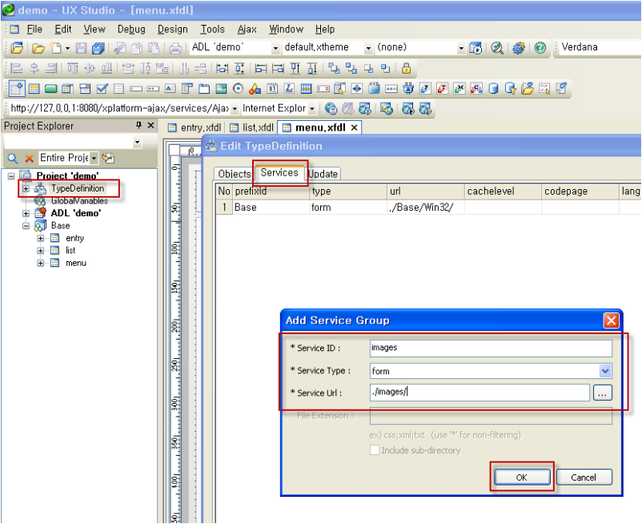Select the calendar component icon
642x524 pixels.
(272, 88)
